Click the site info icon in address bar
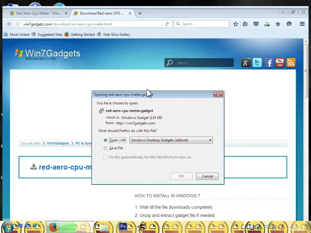The height and width of the screenshot is (233, 311). tap(18, 24)
